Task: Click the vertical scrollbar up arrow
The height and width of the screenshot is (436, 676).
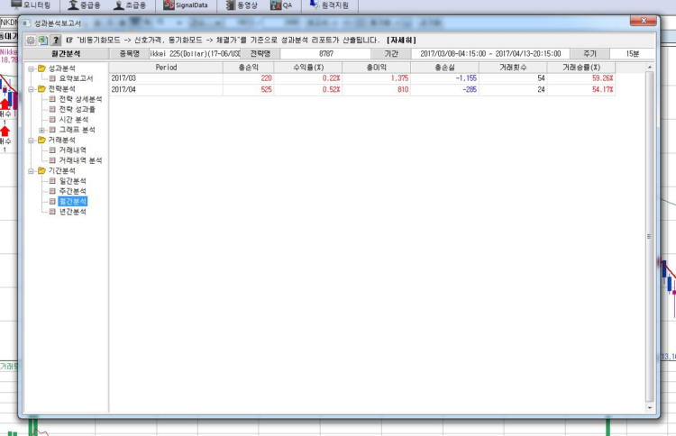Action: pyautogui.click(x=650, y=68)
